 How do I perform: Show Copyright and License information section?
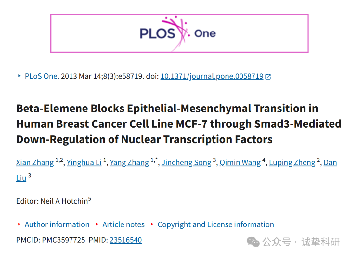[x=216, y=224]
